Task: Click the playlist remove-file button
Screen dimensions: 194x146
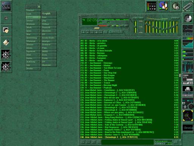Action: [88, 142]
